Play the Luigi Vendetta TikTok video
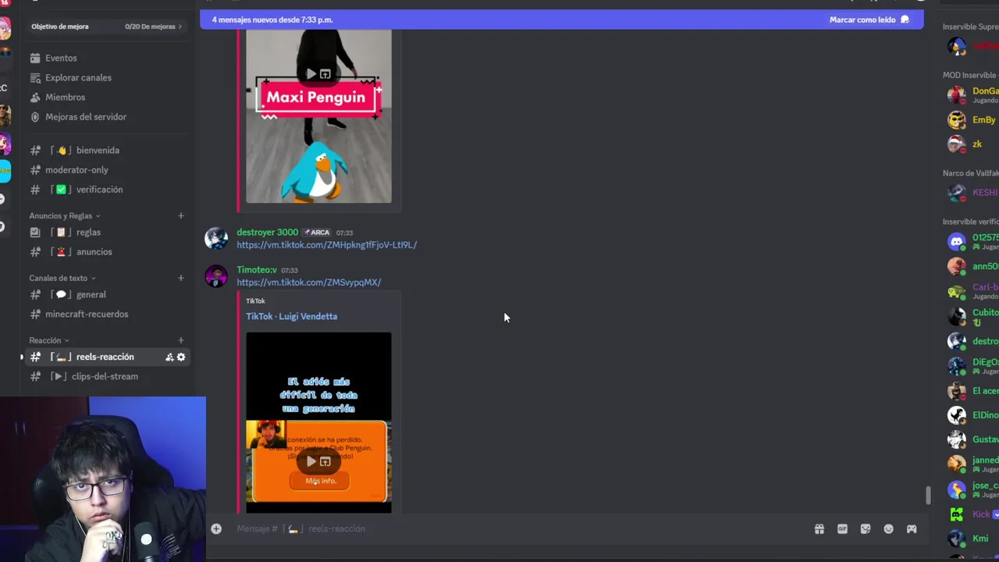The width and height of the screenshot is (999, 562). tap(311, 461)
